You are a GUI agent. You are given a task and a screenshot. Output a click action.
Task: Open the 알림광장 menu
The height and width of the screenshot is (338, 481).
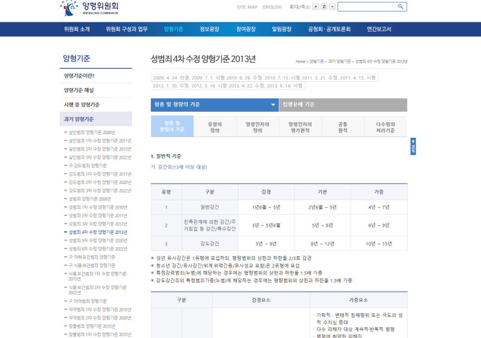(x=281, y=29)
